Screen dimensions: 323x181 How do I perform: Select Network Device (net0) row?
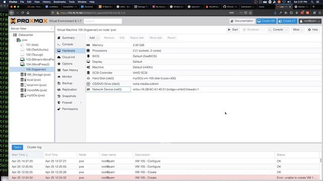[203, 89]
